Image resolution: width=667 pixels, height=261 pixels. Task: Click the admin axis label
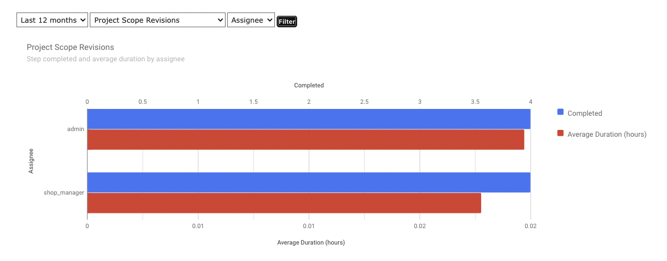(x=76, y=129)
